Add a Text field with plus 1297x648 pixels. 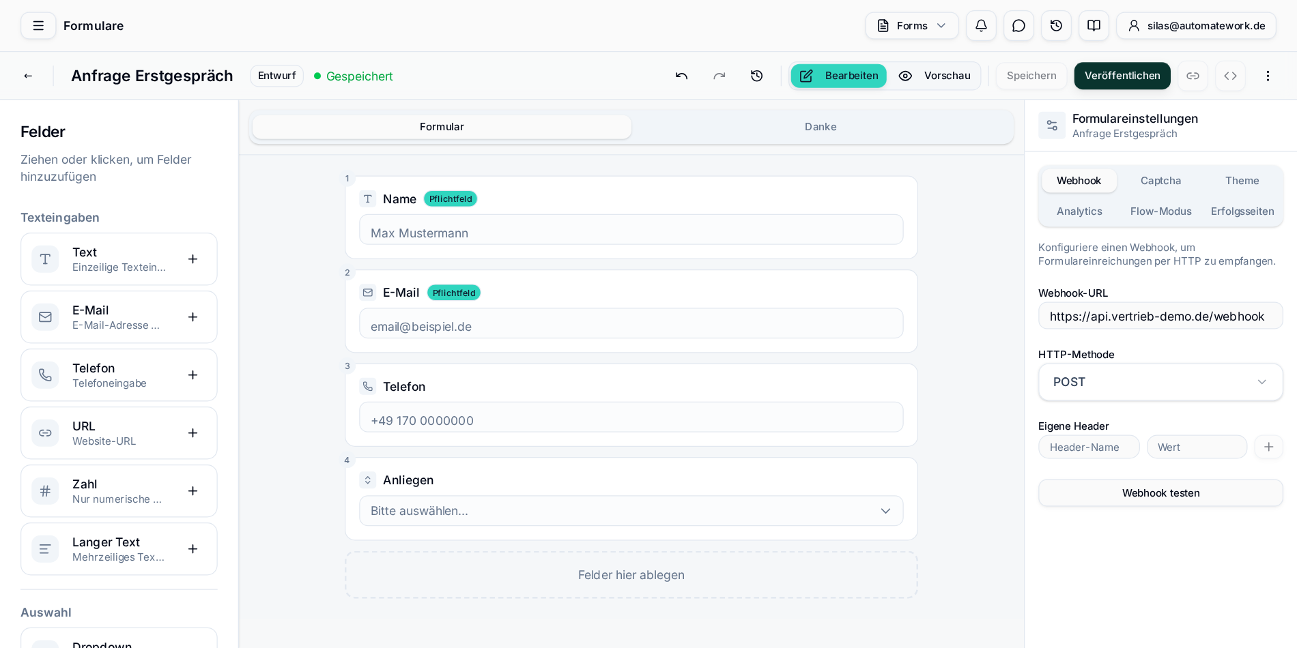point(193,259)
